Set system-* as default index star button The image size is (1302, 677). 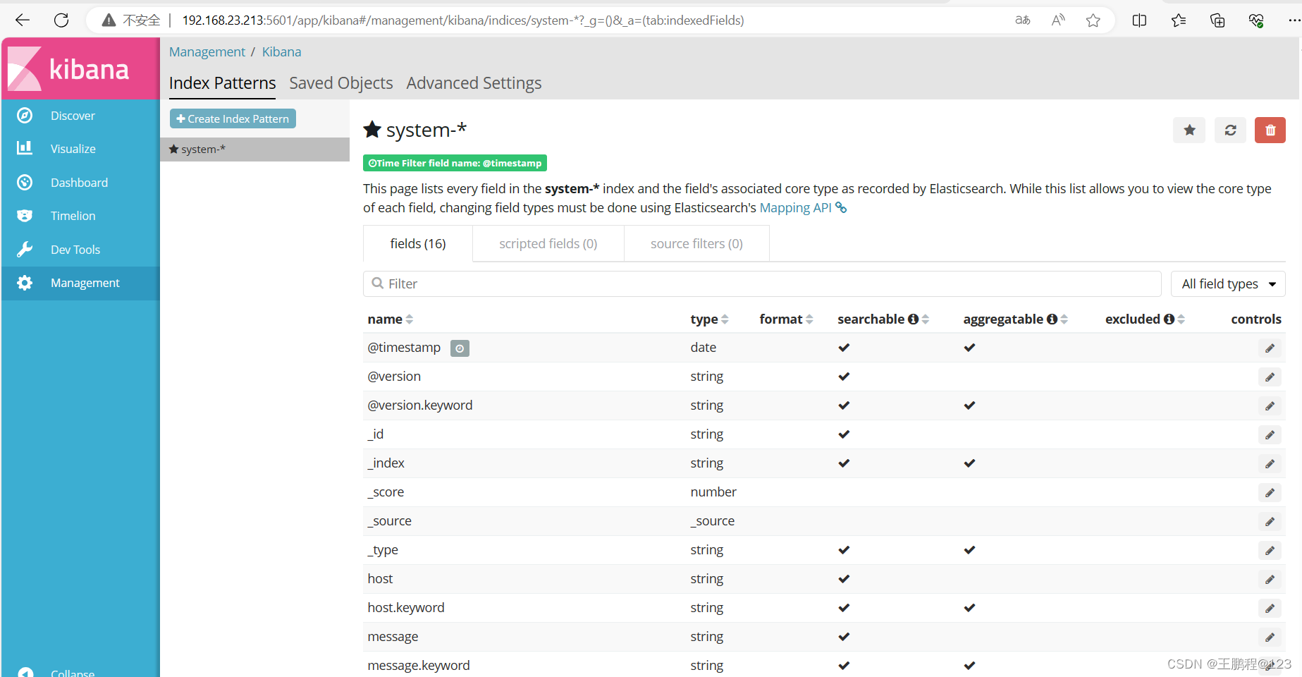(1189, 130)
